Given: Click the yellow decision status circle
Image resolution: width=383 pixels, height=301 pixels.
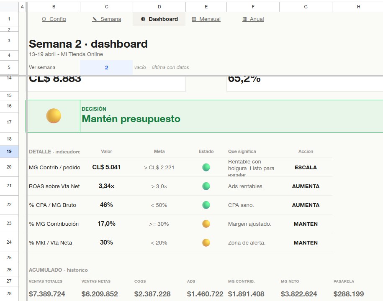Looking at the screenshot, I should coord(54,116).
